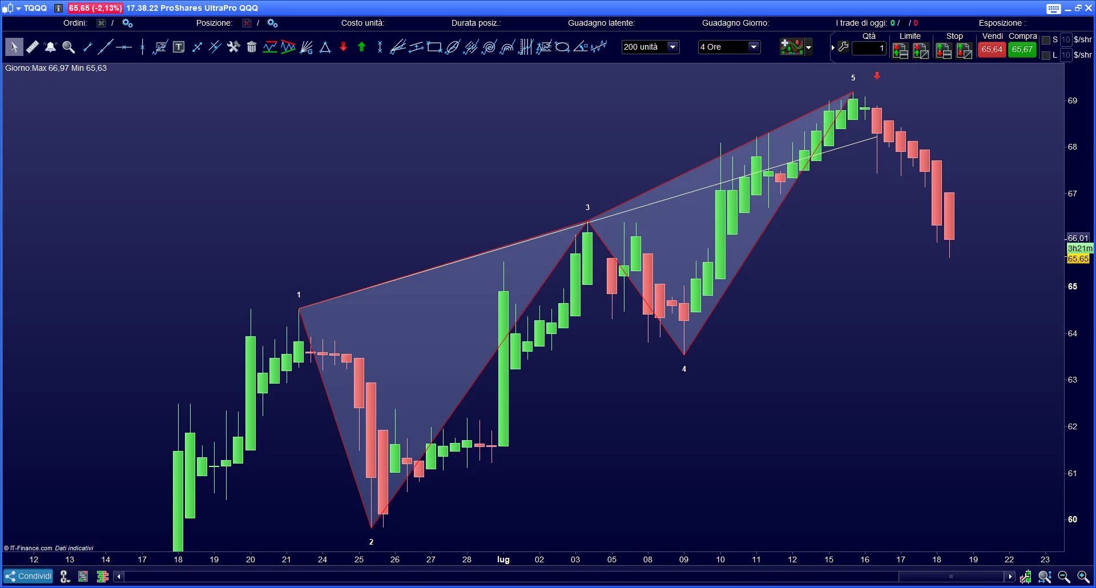Open the 4 Ore timeframe dropdown

[753, 47]
